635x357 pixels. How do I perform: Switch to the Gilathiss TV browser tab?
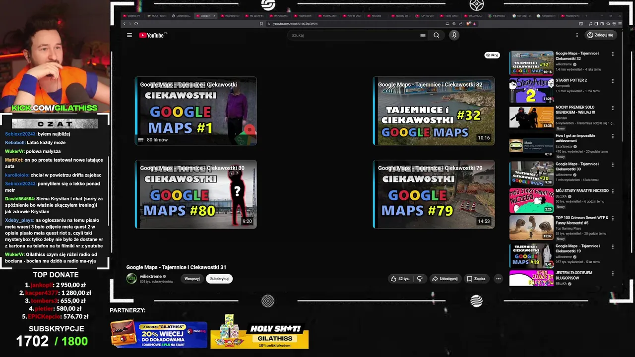132,16
